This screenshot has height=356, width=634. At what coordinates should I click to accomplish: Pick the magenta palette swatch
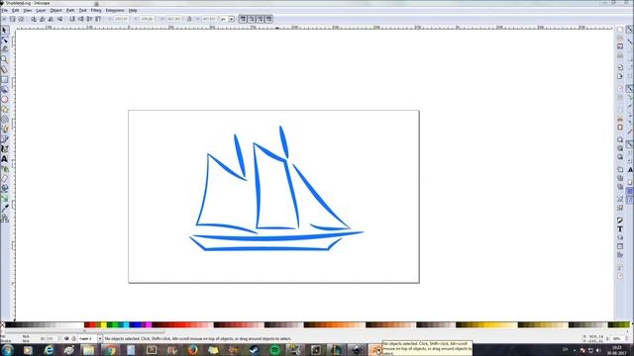click(x=149, y=325)
